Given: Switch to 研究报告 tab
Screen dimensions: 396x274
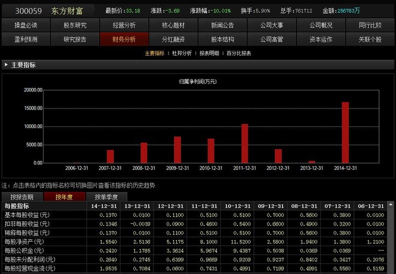Looking at the screenshot, I should pos(75,39).
